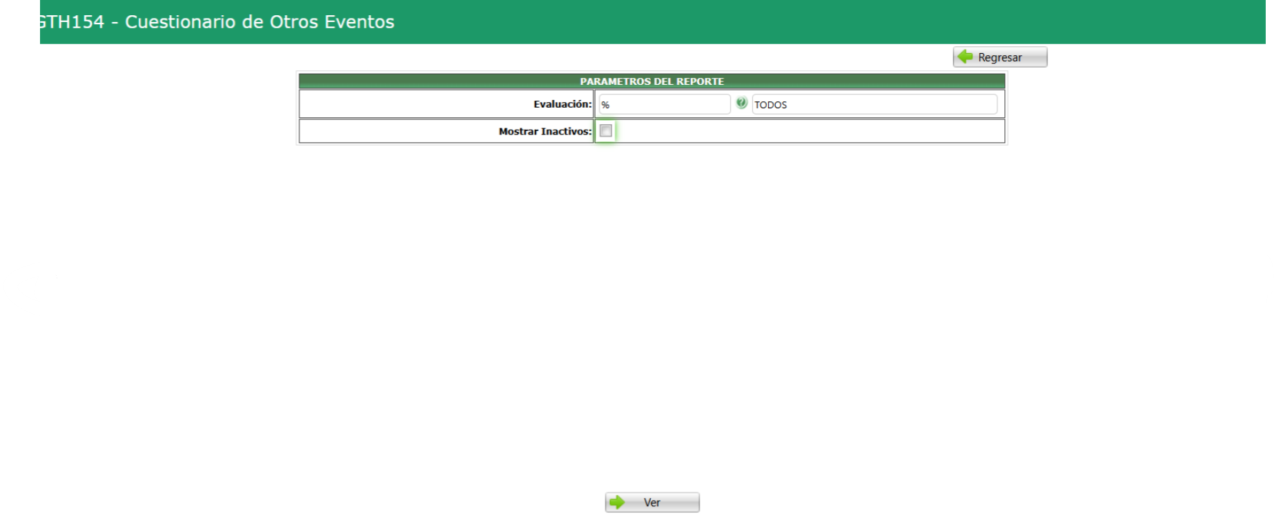Click the PARAMETROS DEL REPORTE header
Image resolution: width=1274 pixels, height=518 pixels.
(651, 81)
